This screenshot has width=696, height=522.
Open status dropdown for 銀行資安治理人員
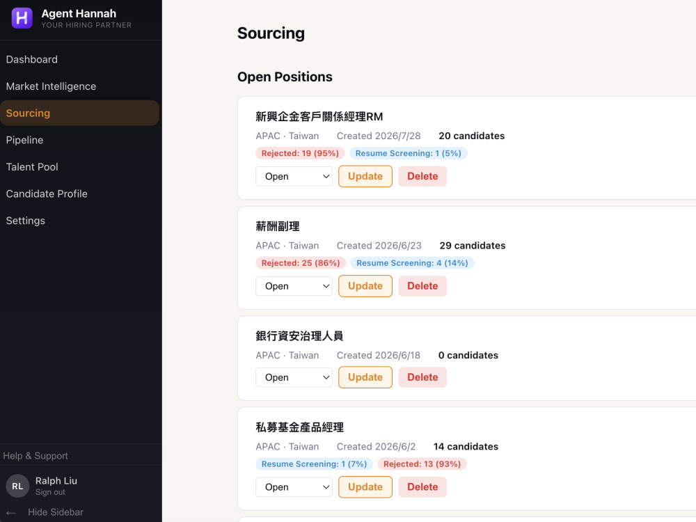(x=294, y=377)
